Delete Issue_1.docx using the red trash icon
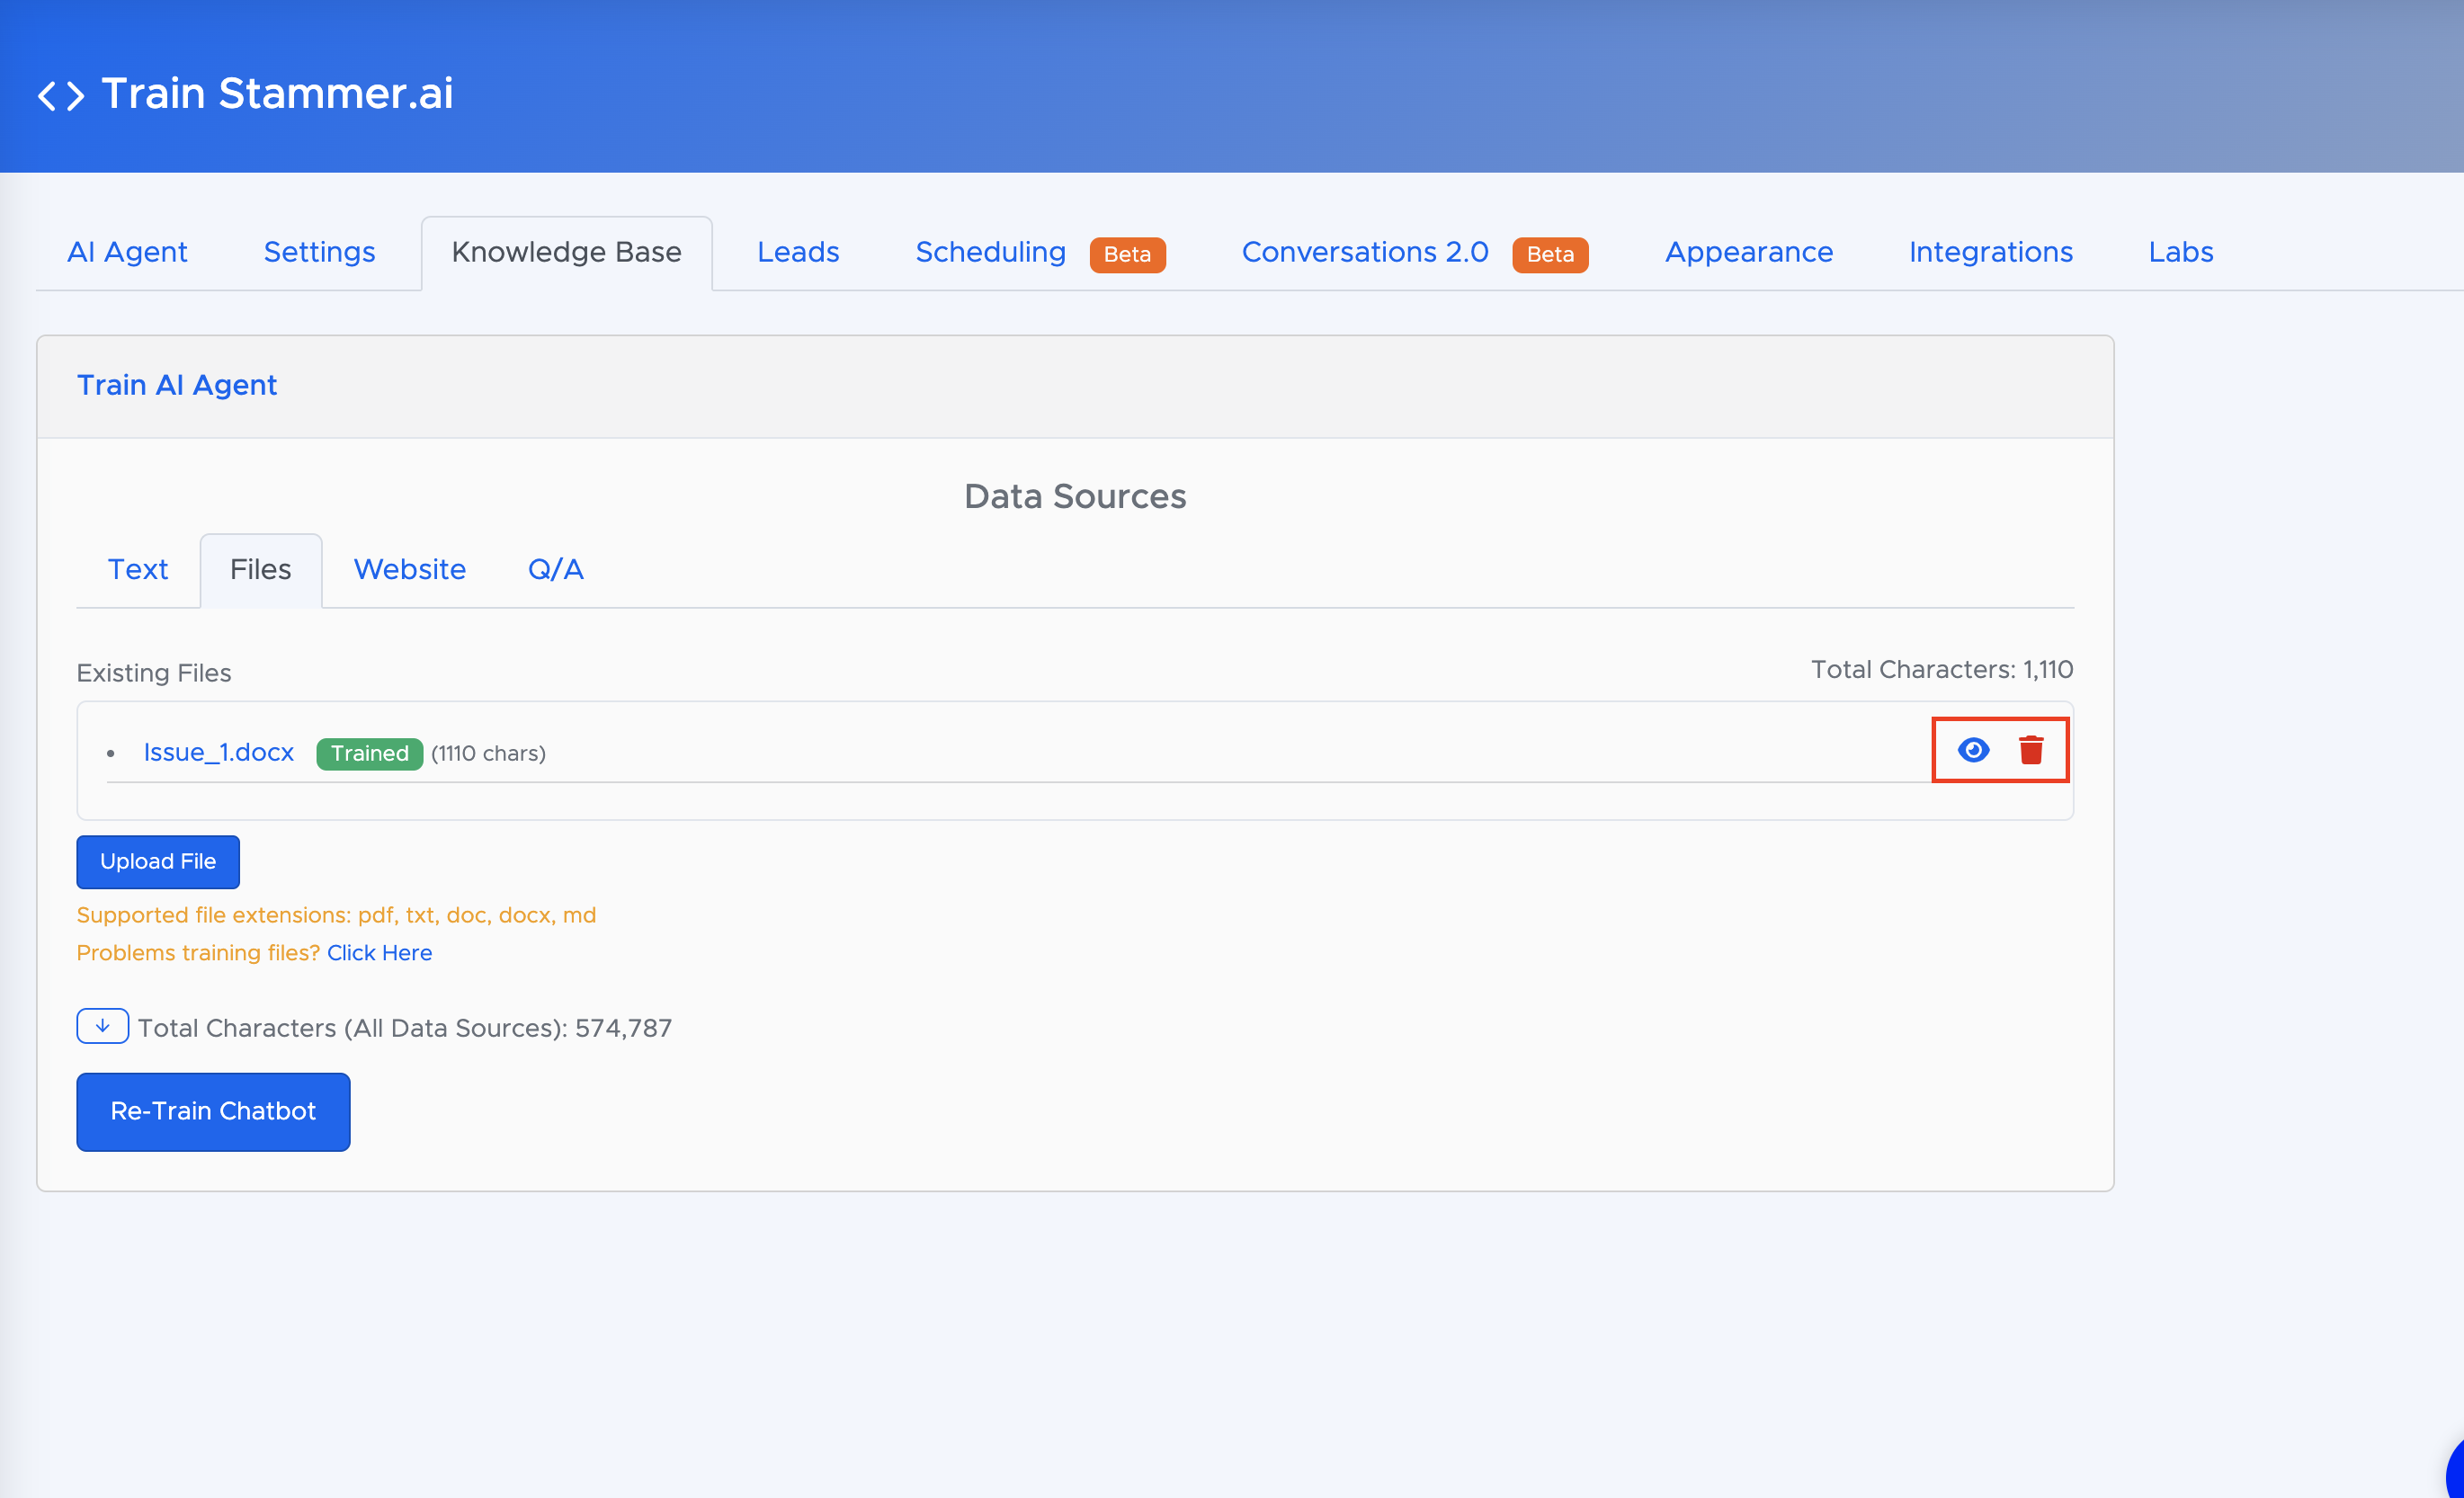Screen dimensions: 2464x1498 point(2030,750)
